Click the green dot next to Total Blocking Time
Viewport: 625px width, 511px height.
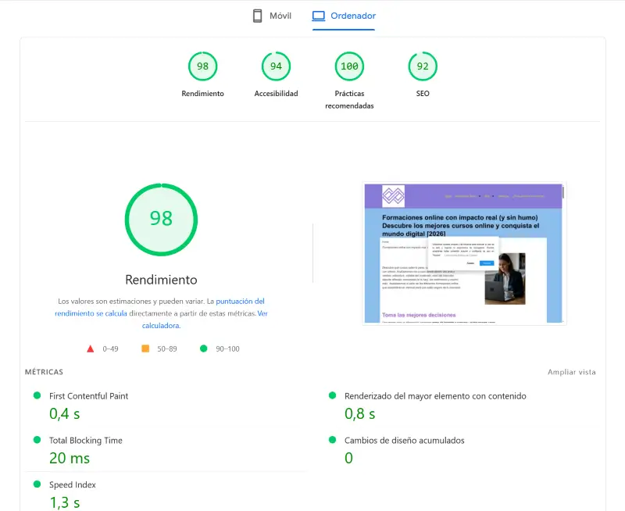[x=37, y=440]
